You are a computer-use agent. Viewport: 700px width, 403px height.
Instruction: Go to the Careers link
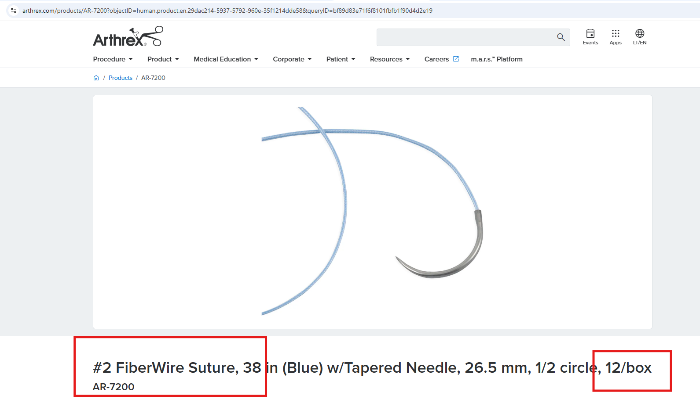click(x=436, y=59)
